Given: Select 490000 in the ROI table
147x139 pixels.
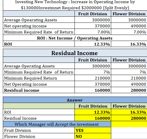Looking at the screenshot, I should click(x=129, y=26).
